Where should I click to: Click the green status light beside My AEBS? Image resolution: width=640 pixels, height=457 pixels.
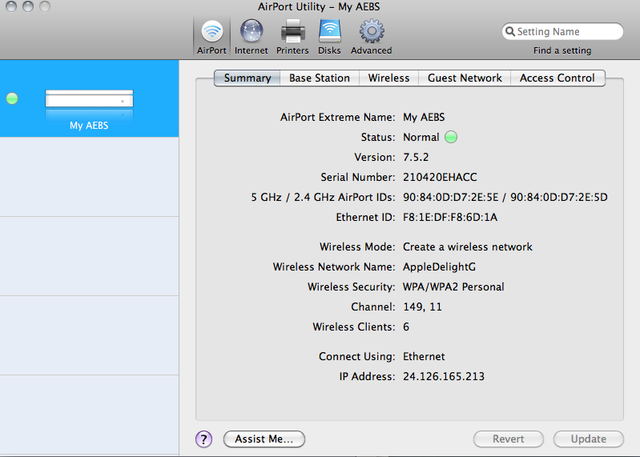[x=12, y=98]
